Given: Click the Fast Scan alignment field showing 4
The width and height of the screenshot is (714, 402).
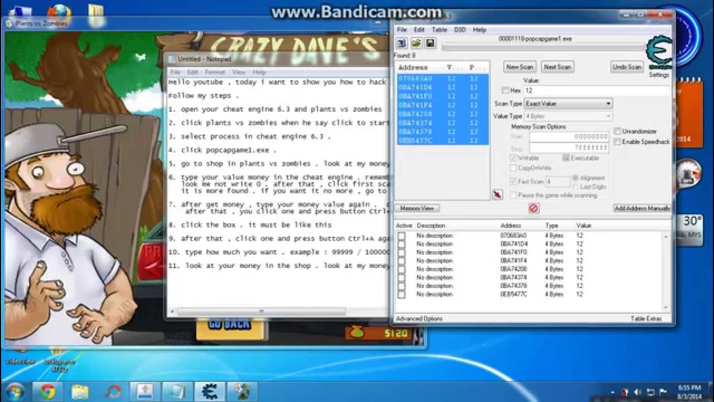Looking at the screenshot, I should tap(557, 182).
